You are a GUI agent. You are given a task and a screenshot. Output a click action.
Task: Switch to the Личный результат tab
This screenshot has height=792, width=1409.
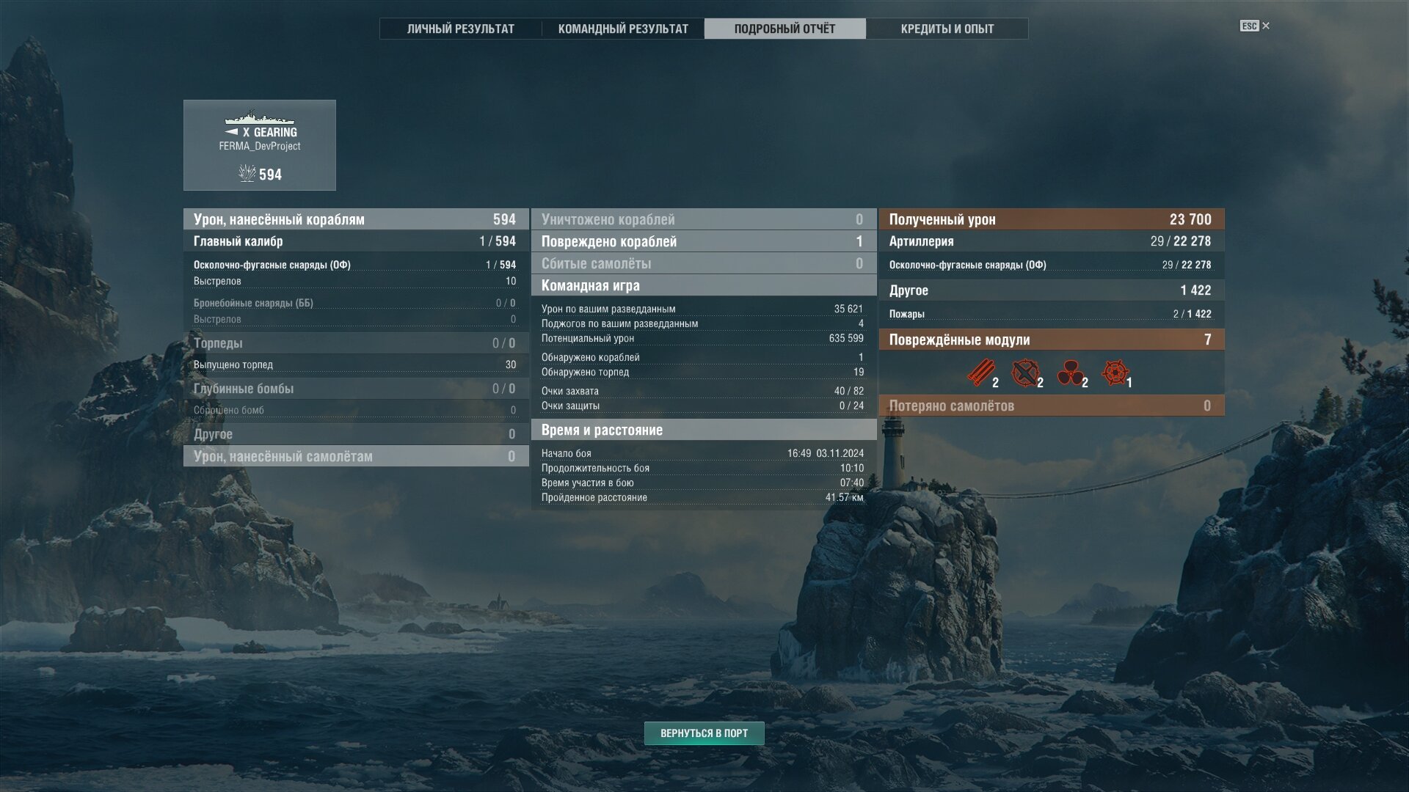[461, 29]
